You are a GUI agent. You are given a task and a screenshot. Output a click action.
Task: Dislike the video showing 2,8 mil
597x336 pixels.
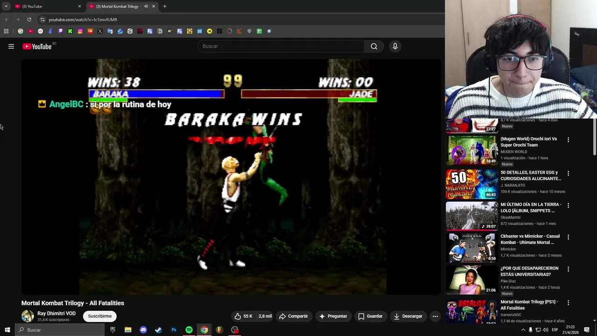pos(265,316)
